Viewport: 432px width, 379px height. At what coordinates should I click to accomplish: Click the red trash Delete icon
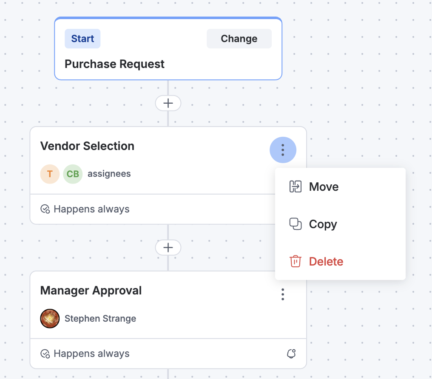[x=296, y=261]
